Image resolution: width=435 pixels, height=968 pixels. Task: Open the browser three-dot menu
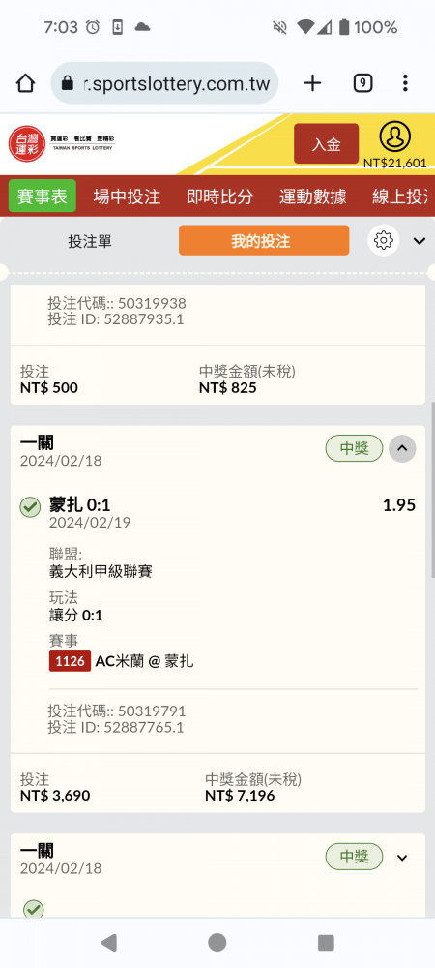click(405, 82)
